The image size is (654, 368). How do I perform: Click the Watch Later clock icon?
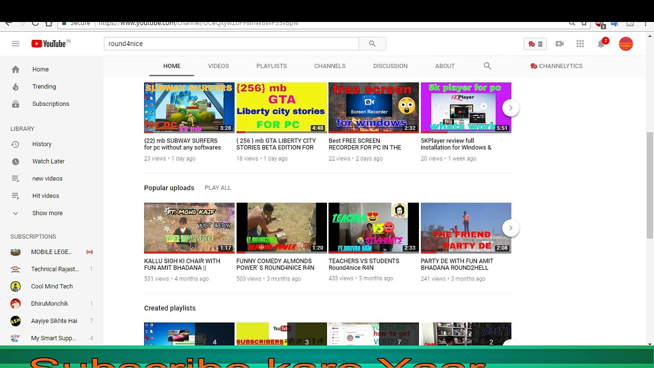click(x=15, y=162)
